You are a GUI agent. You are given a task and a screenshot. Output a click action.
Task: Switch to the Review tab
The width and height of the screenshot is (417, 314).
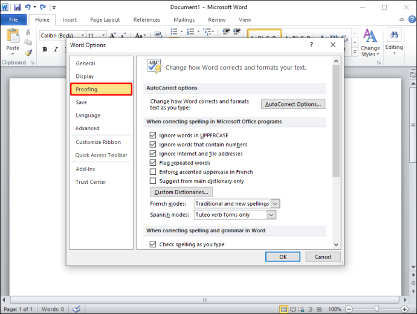217,20
